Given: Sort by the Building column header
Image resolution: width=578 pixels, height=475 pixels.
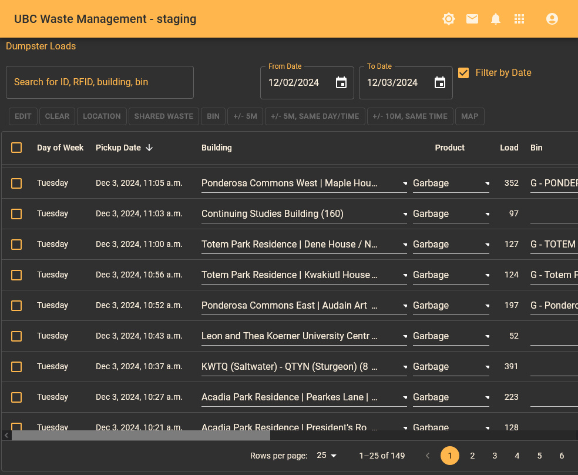Looking at the screenshot, I should pyautogui.click(x=216, y=148).
